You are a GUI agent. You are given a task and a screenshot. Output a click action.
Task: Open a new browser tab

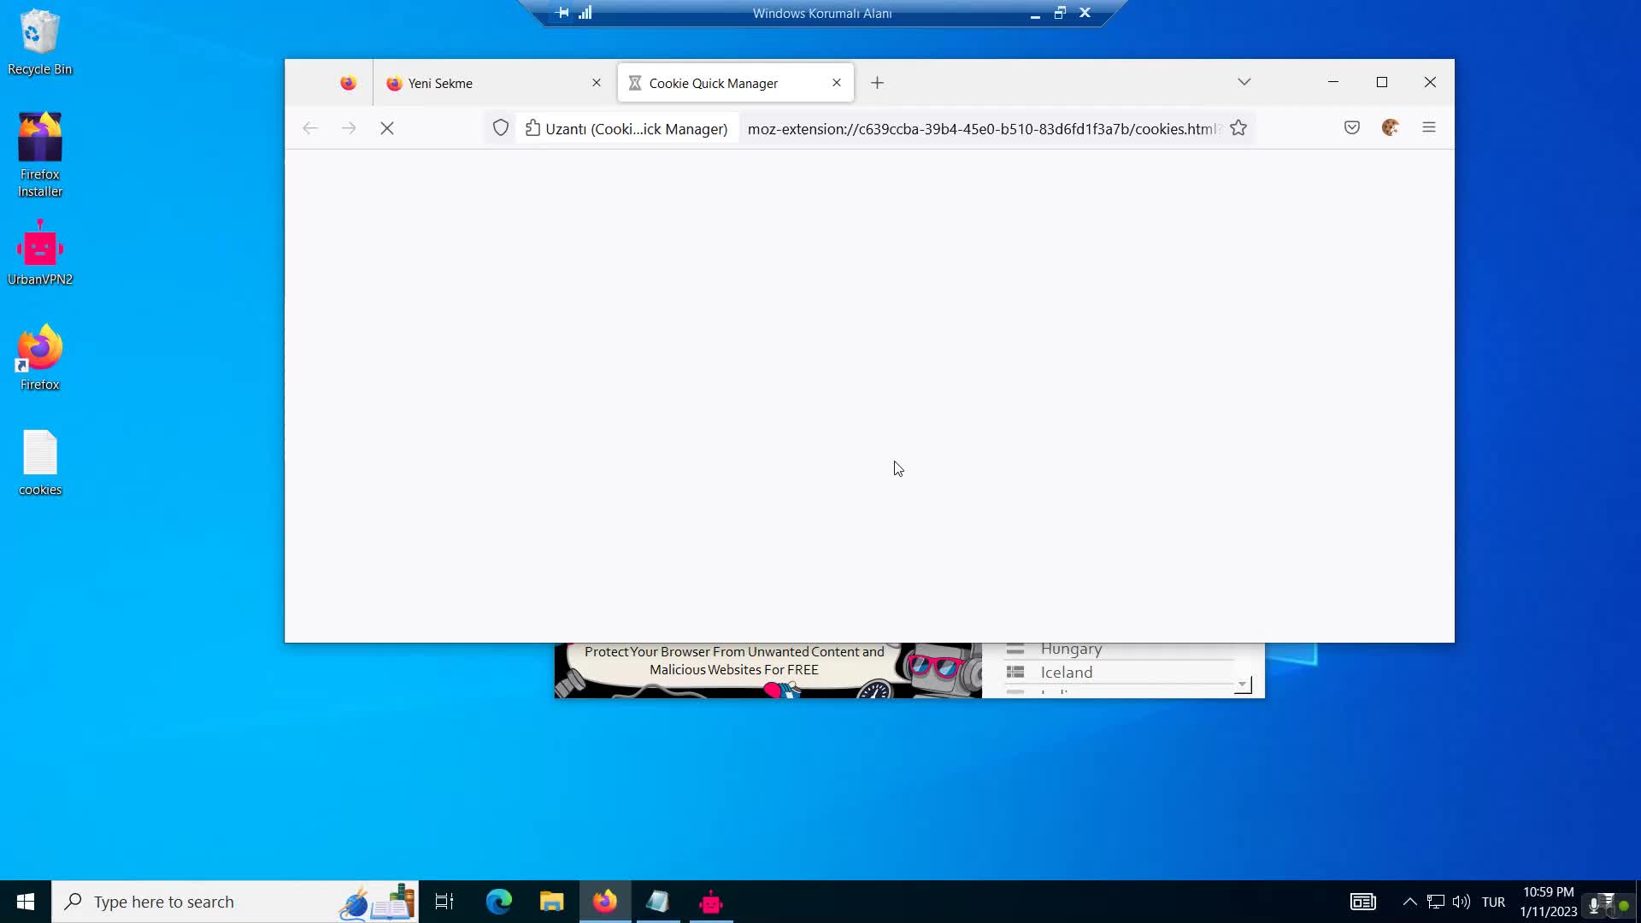pyautogui.click(x=877, y=82)
